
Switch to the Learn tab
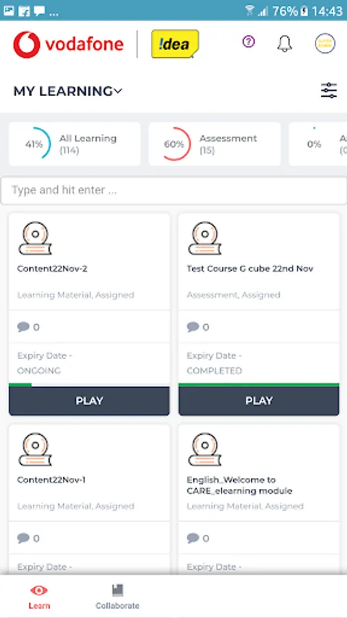(39, 597)
